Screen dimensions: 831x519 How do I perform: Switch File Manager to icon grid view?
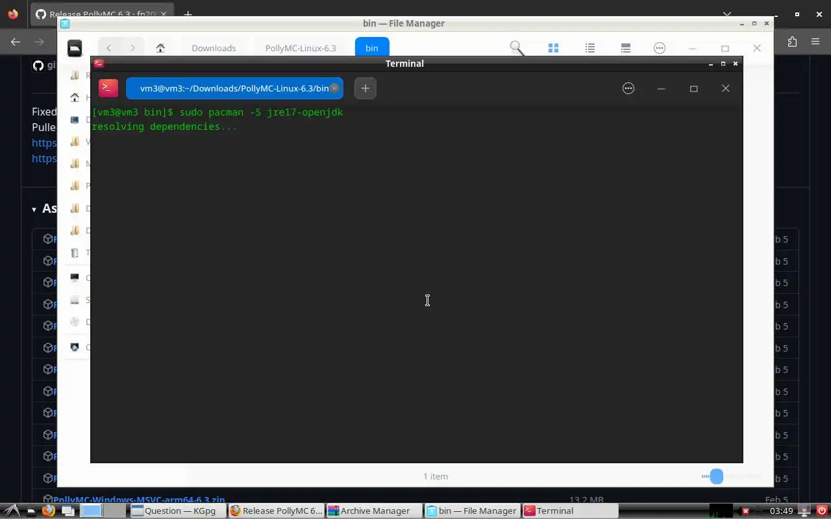tap(553, 48)
